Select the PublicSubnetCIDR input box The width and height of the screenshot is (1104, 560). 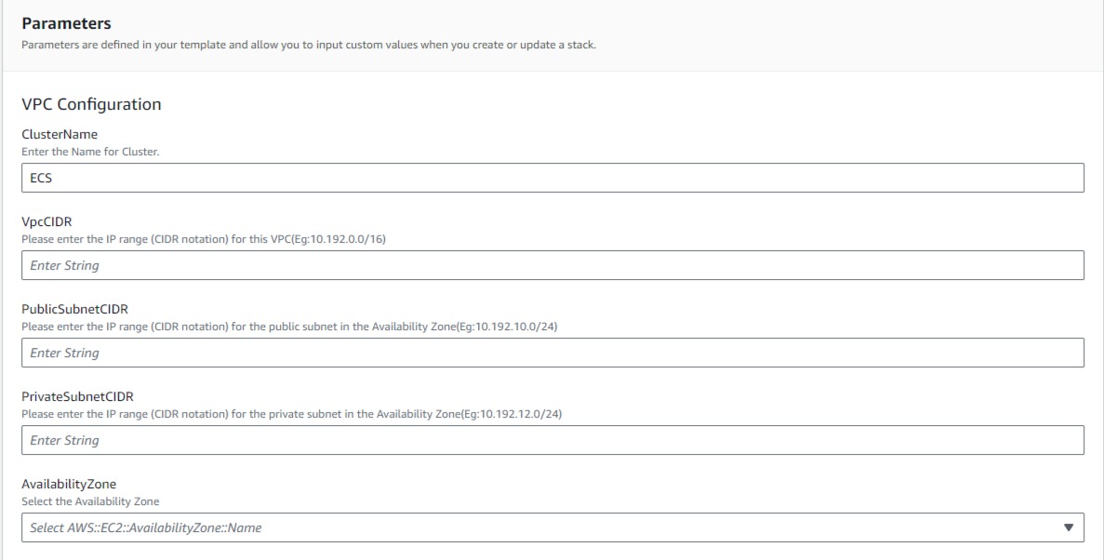pos(552,353)
